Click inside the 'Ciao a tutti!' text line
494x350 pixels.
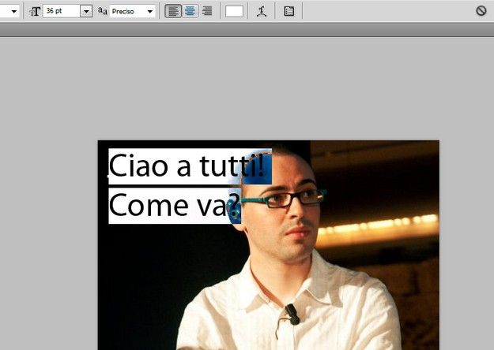(190, 166)
